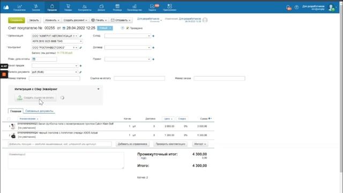
Task: Switch to the Связанные документы tab
Action: click(x=39, y=111)
